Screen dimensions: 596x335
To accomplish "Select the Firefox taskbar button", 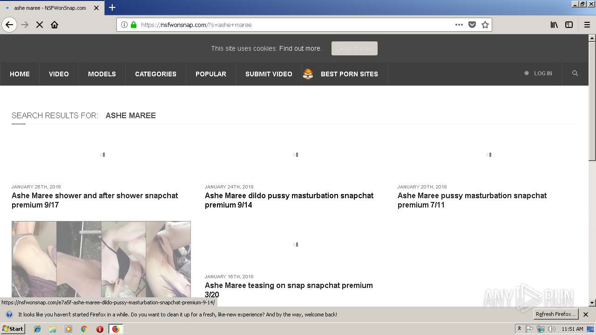I will click(x=115, y=329).
